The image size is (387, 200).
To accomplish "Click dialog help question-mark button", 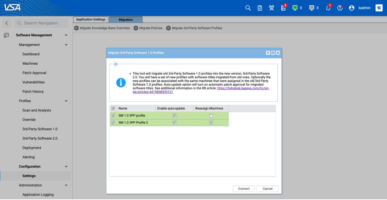I will tap(268, 53).
